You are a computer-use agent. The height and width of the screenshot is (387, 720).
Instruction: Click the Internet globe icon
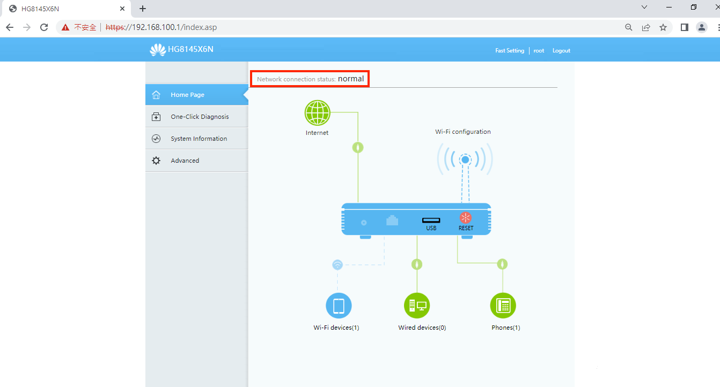318,113
